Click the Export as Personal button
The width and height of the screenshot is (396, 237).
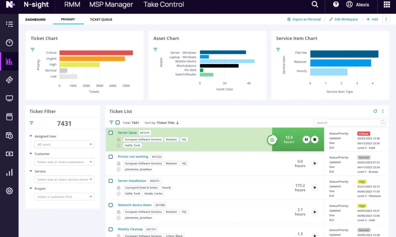[304, 19]
